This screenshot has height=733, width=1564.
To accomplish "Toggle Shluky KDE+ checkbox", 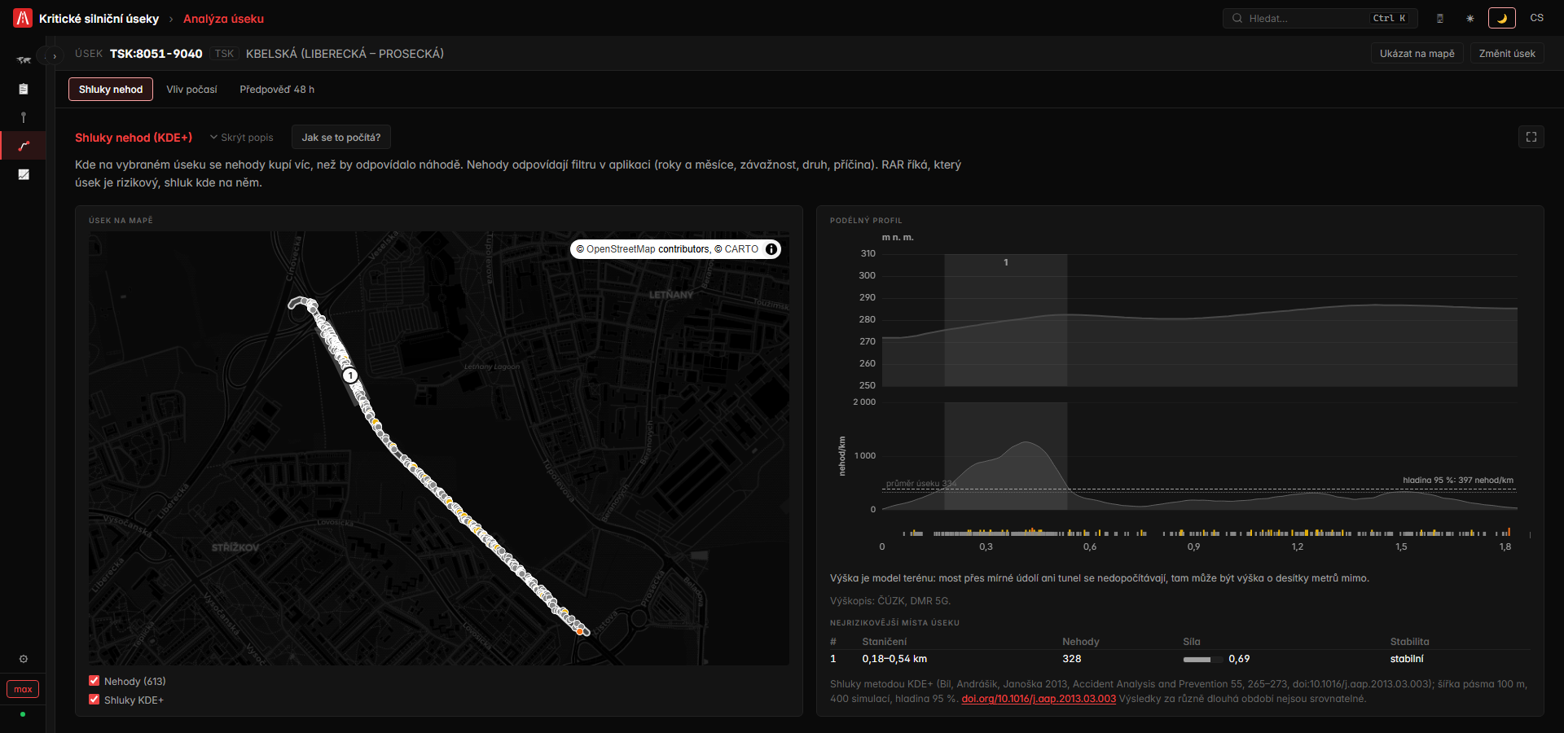I will [x=94, y=700].
